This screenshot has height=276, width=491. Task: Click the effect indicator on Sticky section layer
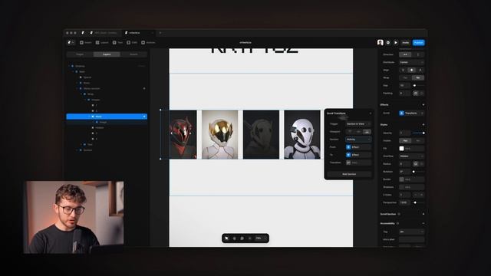144,89
